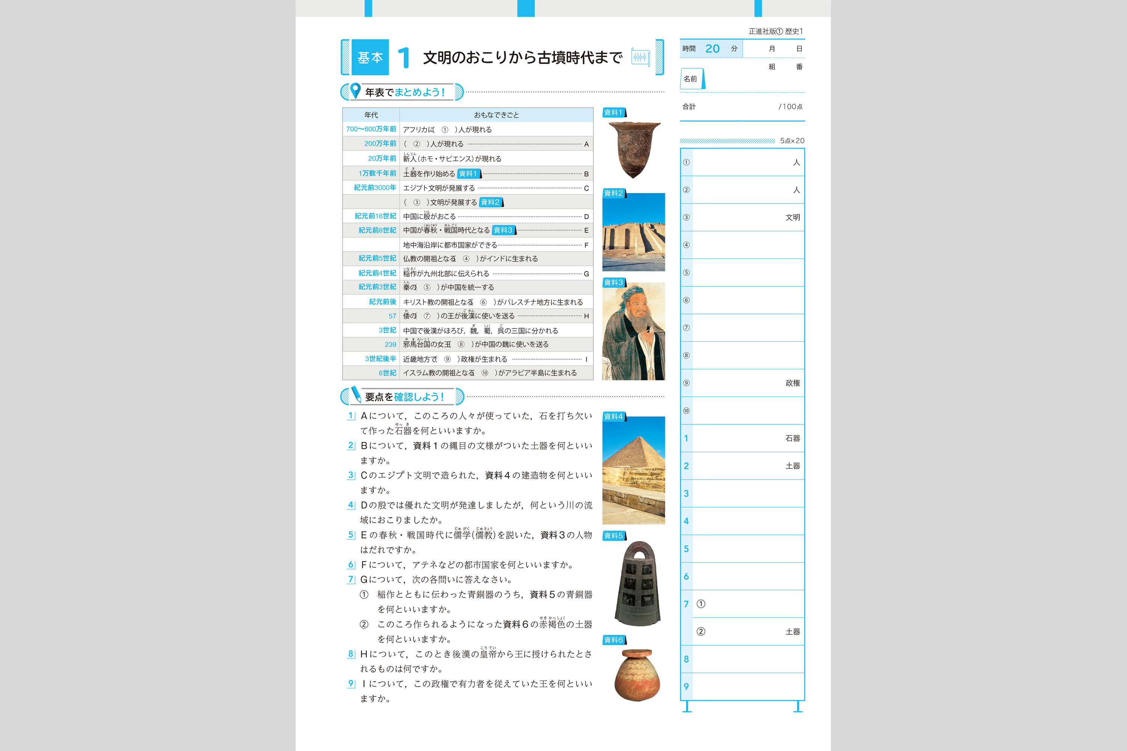
Task: Click answer box ③ ending in 文明
Action: (x=748, y=217)
